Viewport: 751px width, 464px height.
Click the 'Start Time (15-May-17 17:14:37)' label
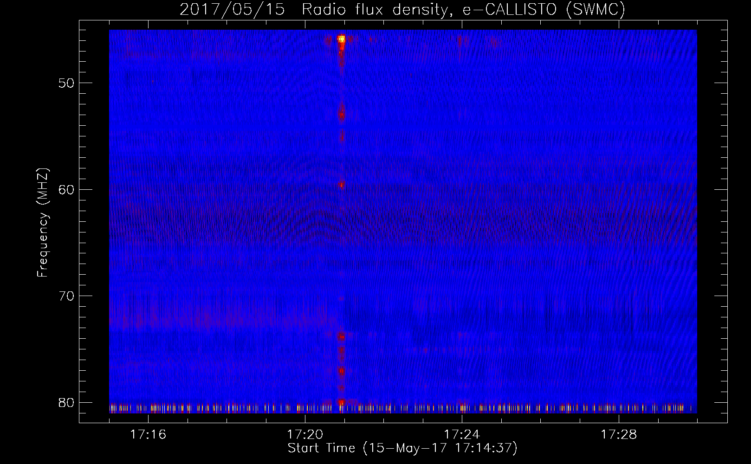[x=402, y=448]
